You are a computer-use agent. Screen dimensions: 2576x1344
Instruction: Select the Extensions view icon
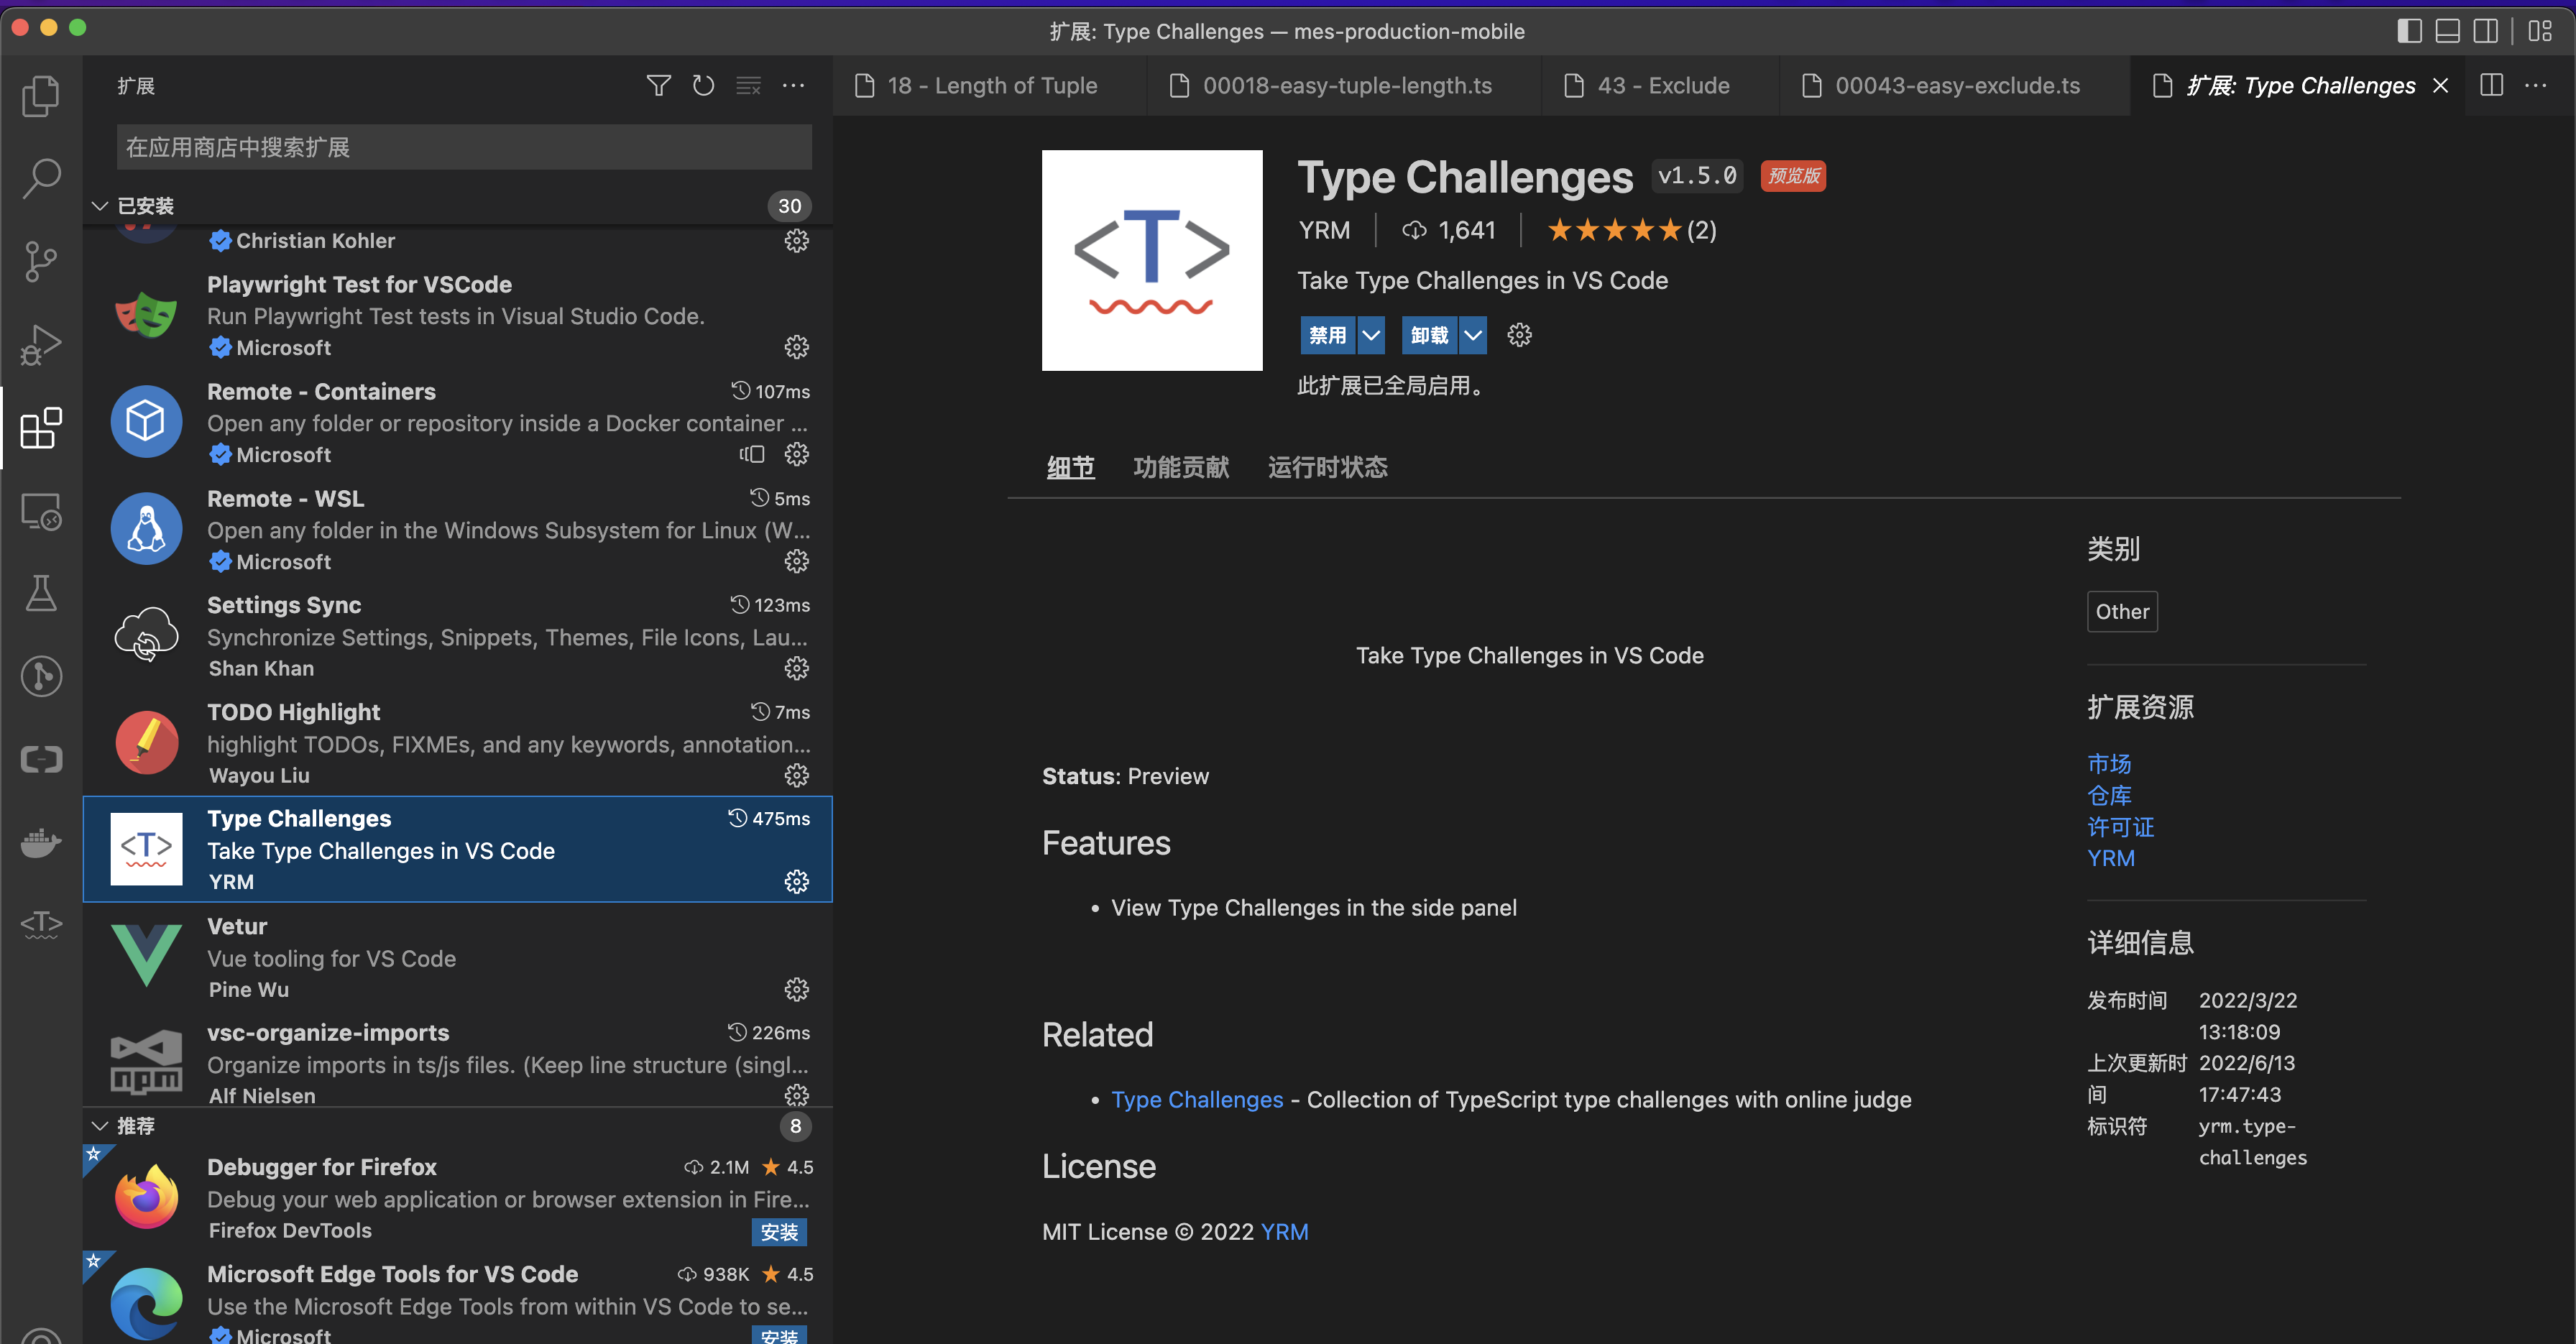pyautogui.click(x=41, y=428)
